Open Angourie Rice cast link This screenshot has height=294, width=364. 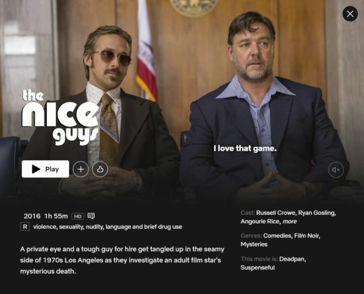coord(260,221)
